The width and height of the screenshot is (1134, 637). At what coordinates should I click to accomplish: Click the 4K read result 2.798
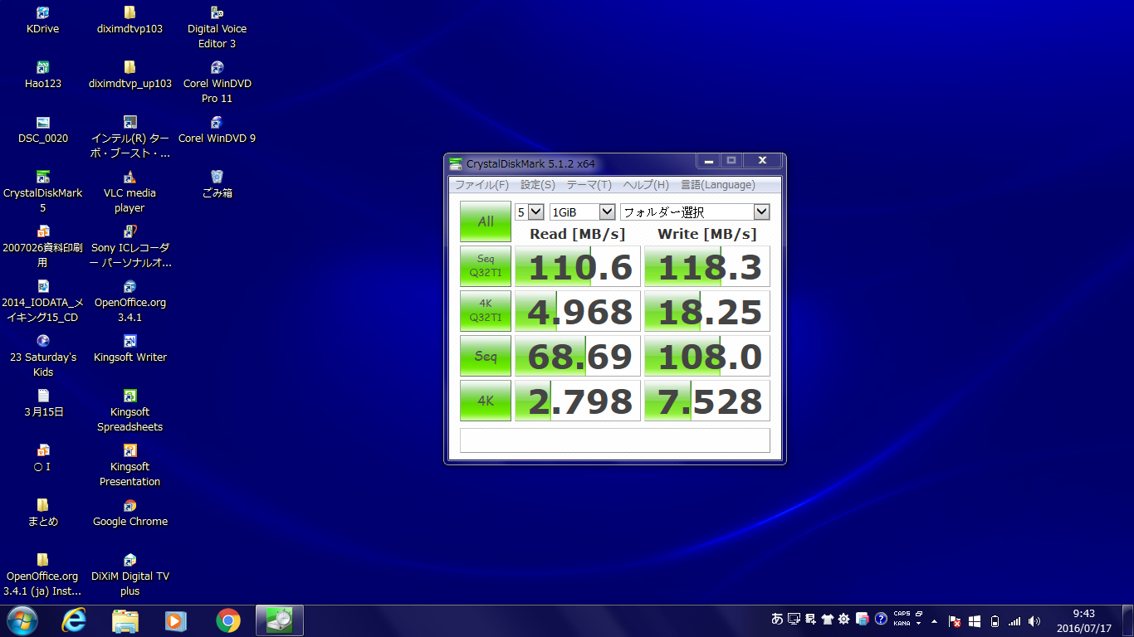coord(578,401)
